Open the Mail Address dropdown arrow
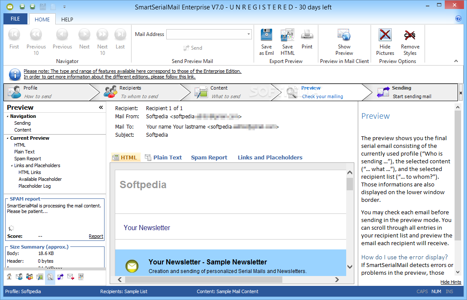467x300 pixels. (x=248, y=34)
